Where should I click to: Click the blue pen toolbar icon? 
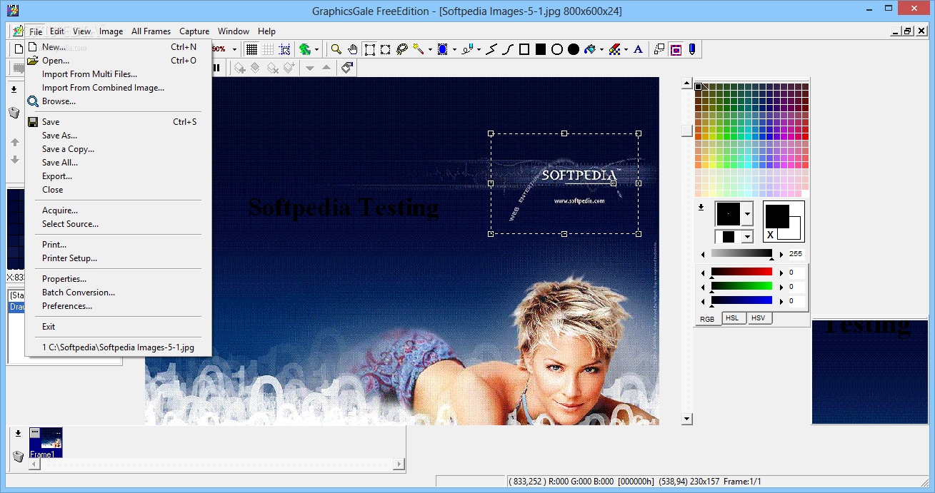click(692, 49)
